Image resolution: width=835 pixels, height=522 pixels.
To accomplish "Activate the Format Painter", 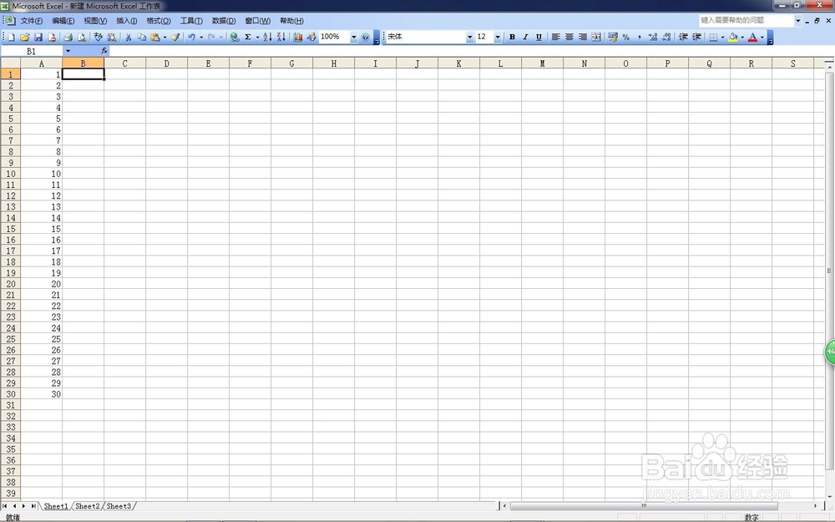I will [x=176, y=37].
